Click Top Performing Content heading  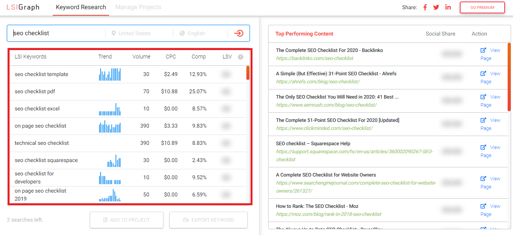coord(305,34)
